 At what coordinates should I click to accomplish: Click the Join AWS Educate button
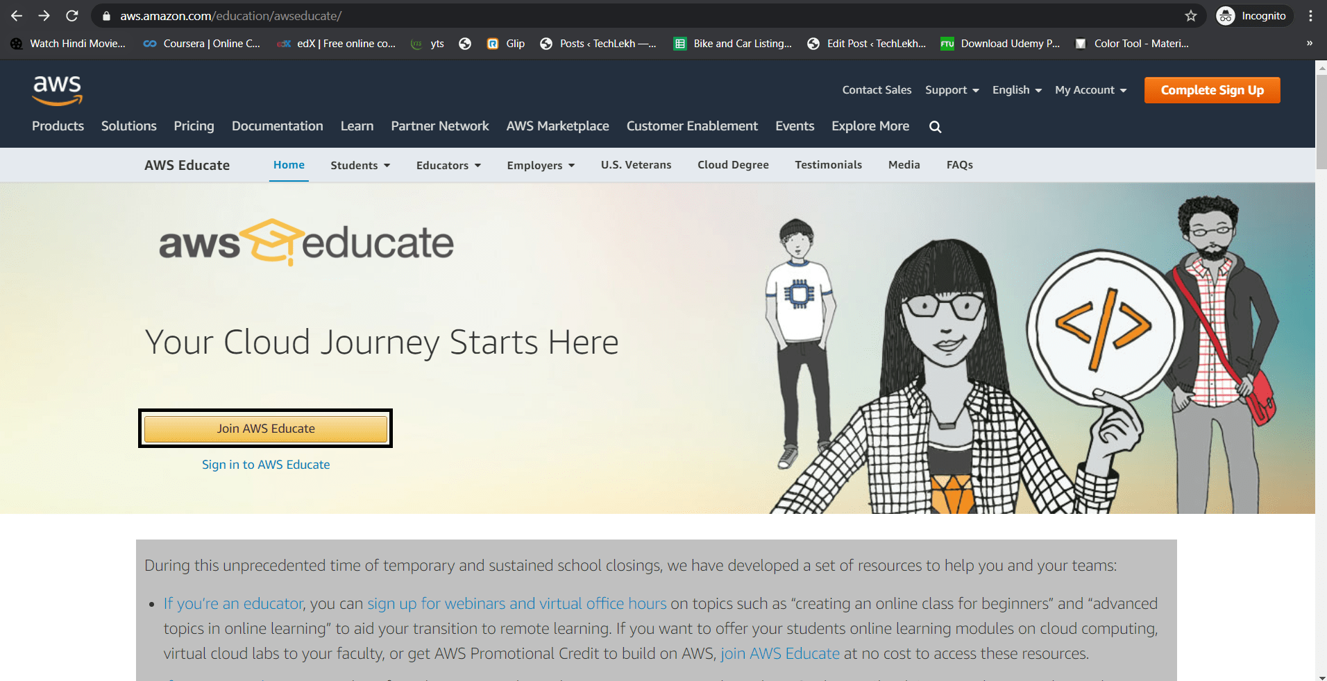coord(265,428)
